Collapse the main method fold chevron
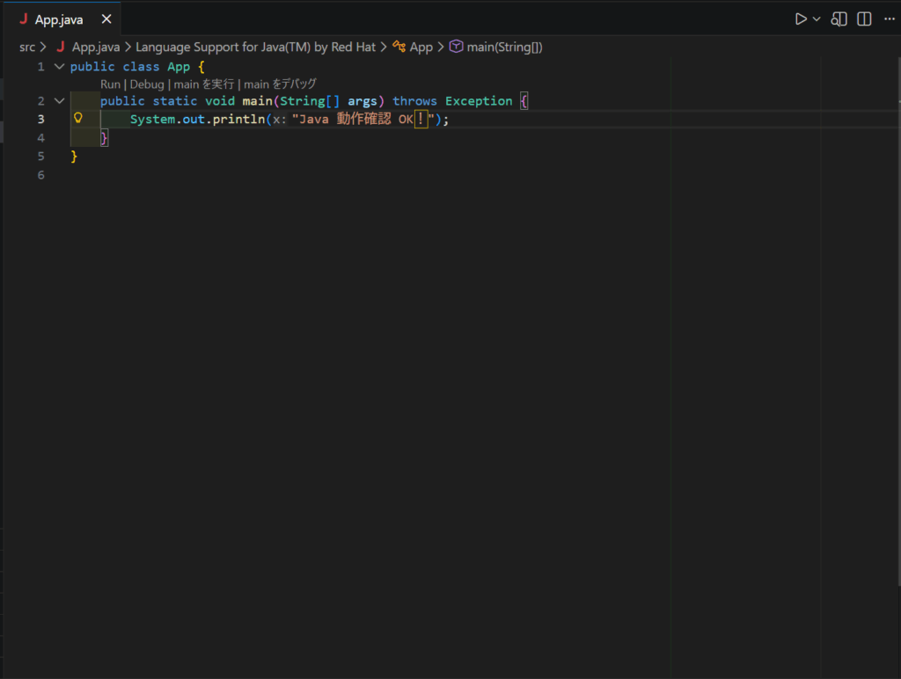The width and height of the screenshot is (901, 679). (x=59, y=101)
